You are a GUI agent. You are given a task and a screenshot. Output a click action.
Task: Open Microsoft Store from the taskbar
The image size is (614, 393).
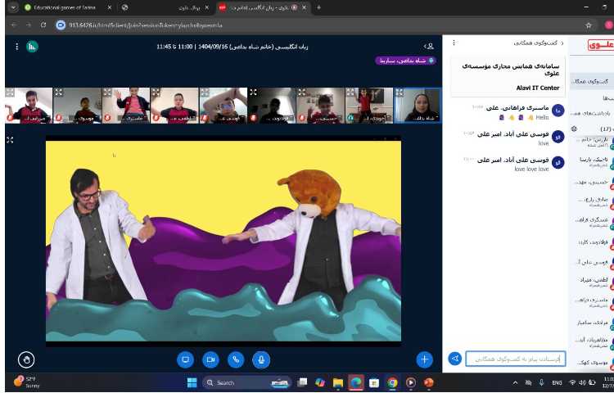[x=374, y=382]
